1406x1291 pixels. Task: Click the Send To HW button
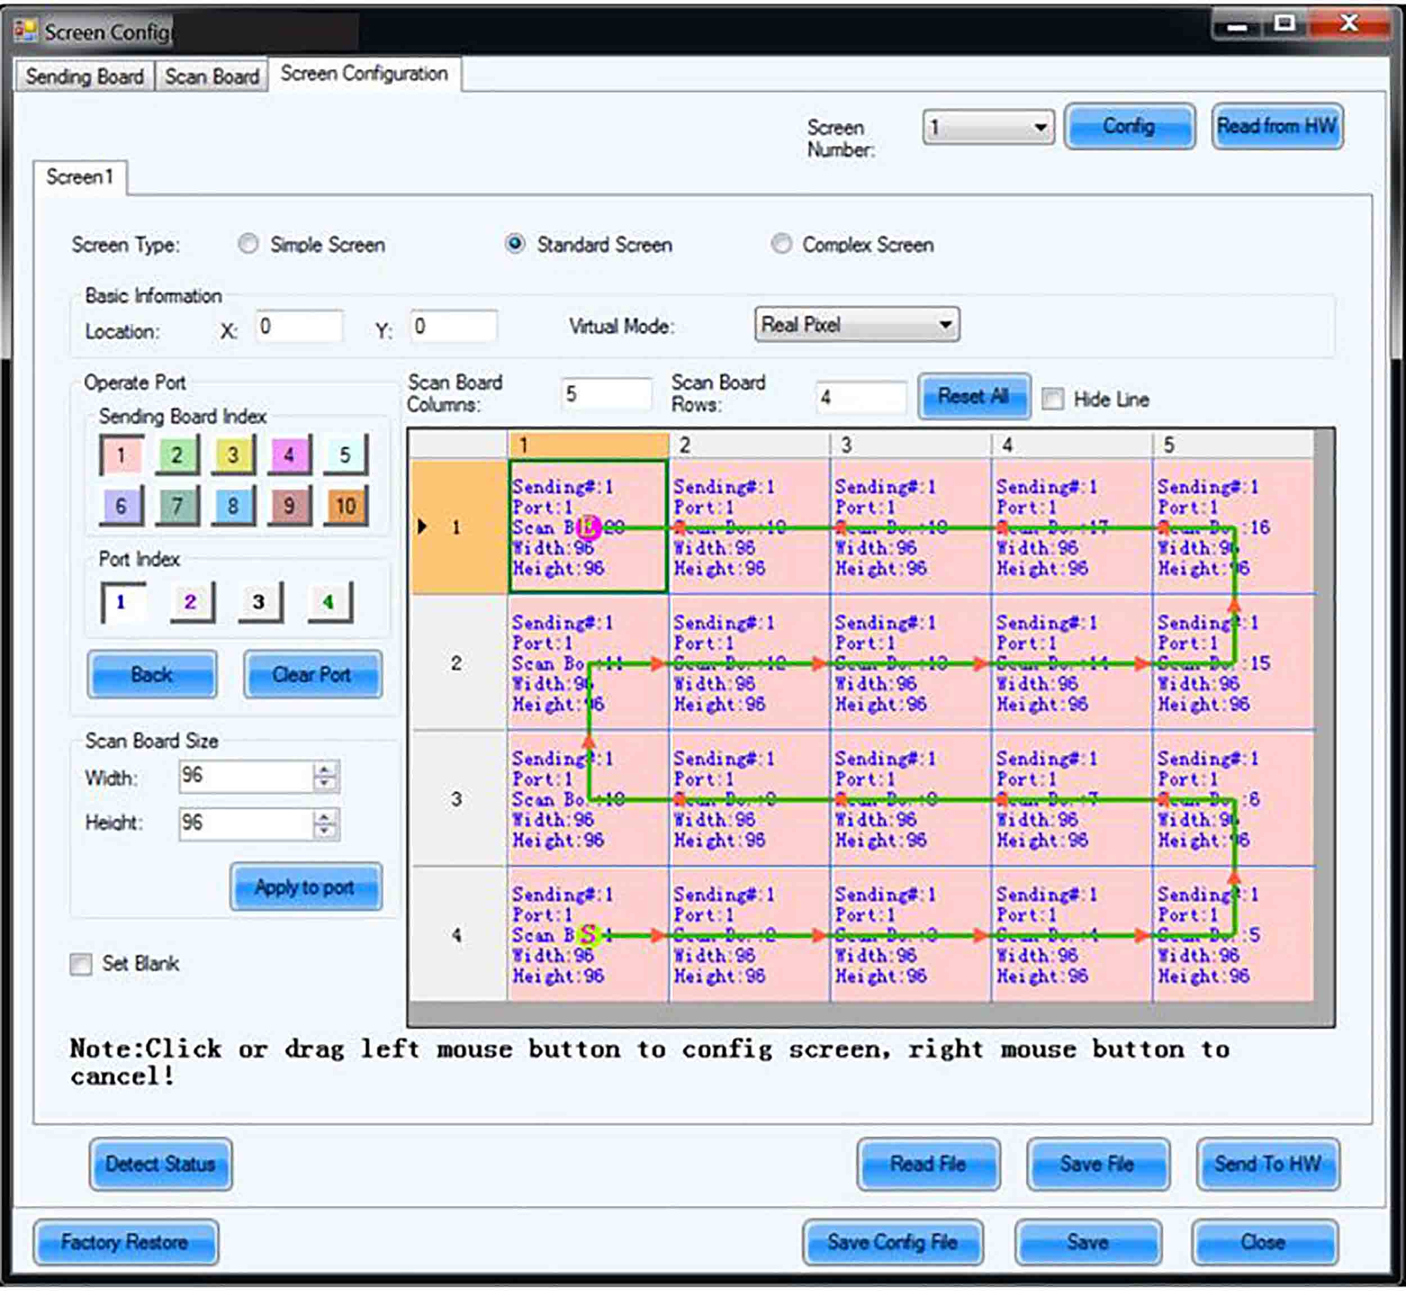(1268, 1164)
